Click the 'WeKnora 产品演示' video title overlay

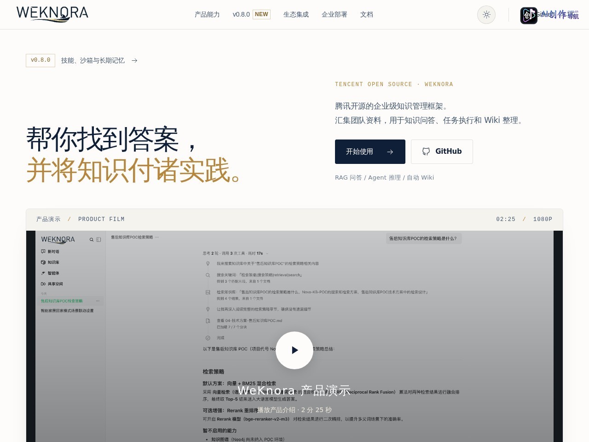click(294, 391)
